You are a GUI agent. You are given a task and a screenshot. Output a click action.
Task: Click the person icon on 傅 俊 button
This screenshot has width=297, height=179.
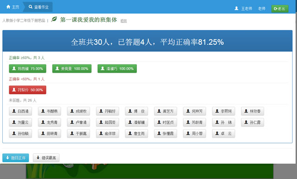(130, 111)
